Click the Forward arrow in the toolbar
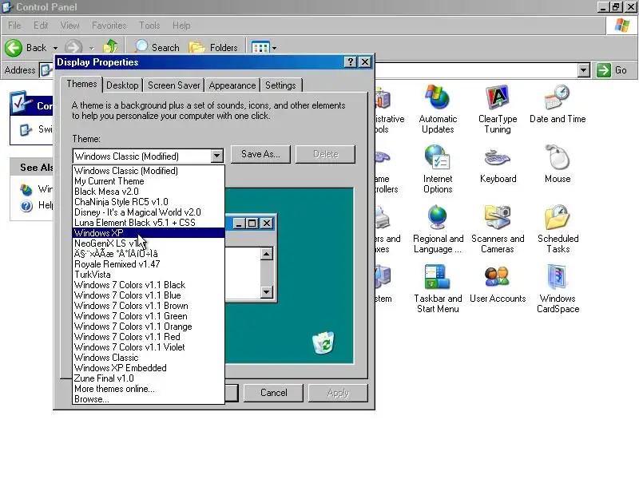Screen dimensions: 639x479 pos(73,48)
